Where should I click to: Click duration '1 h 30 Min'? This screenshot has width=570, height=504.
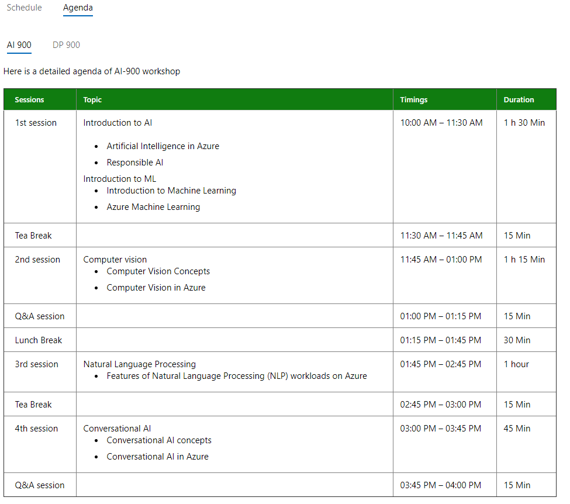coord(524,123)
